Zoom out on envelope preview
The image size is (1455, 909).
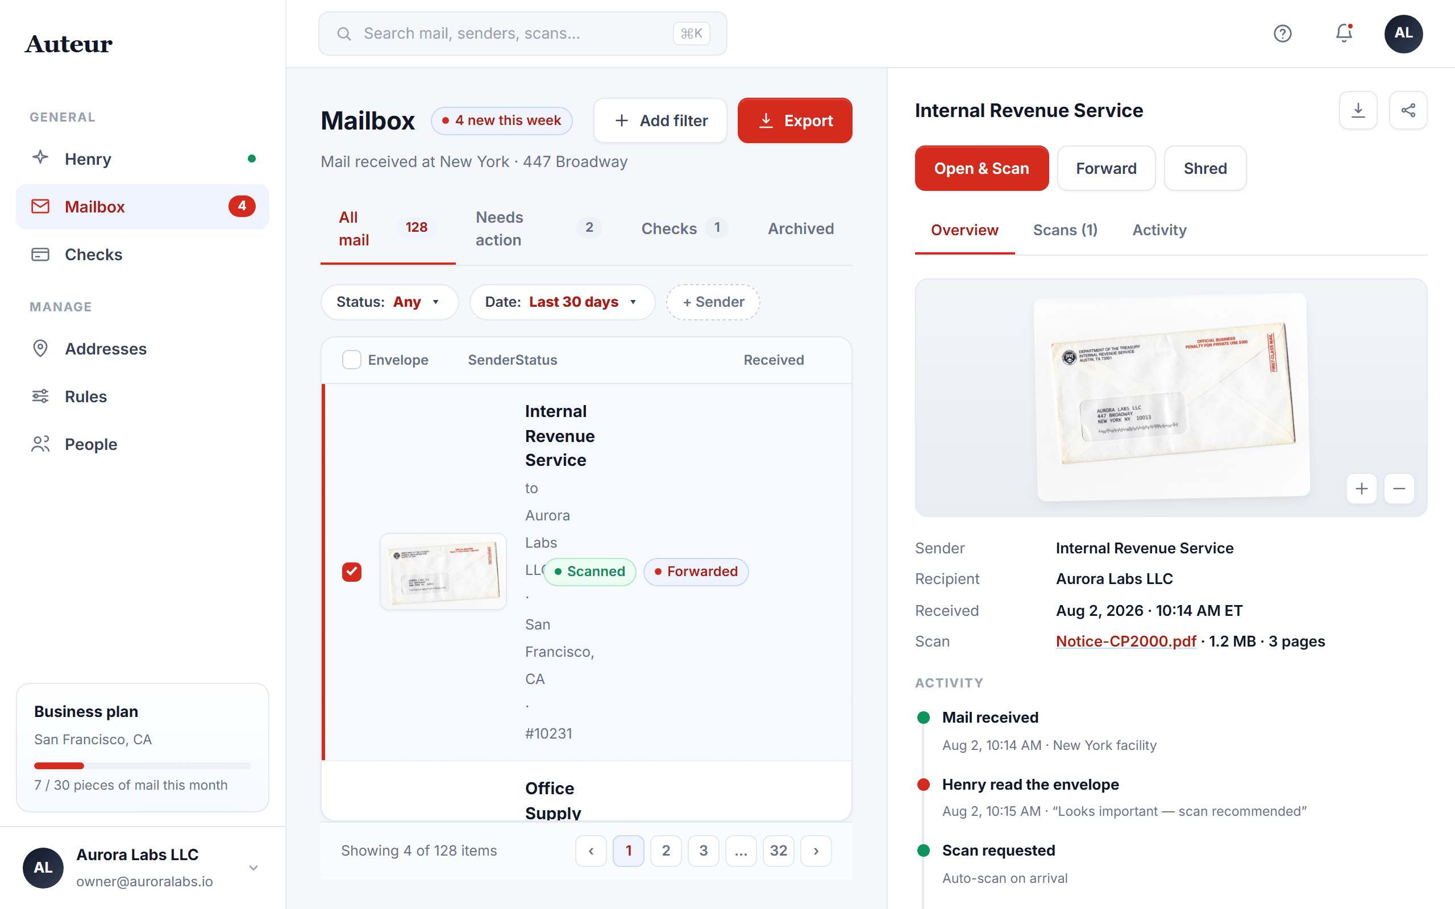coord(1399,489)
